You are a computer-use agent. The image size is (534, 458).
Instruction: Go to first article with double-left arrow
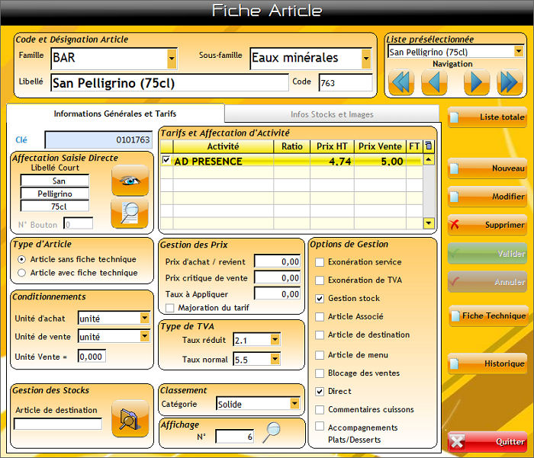[400, 82]
